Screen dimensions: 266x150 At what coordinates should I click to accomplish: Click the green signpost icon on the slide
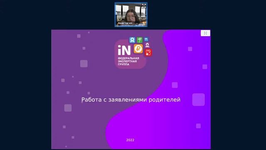pyautogui.click(x=140, y=40)
